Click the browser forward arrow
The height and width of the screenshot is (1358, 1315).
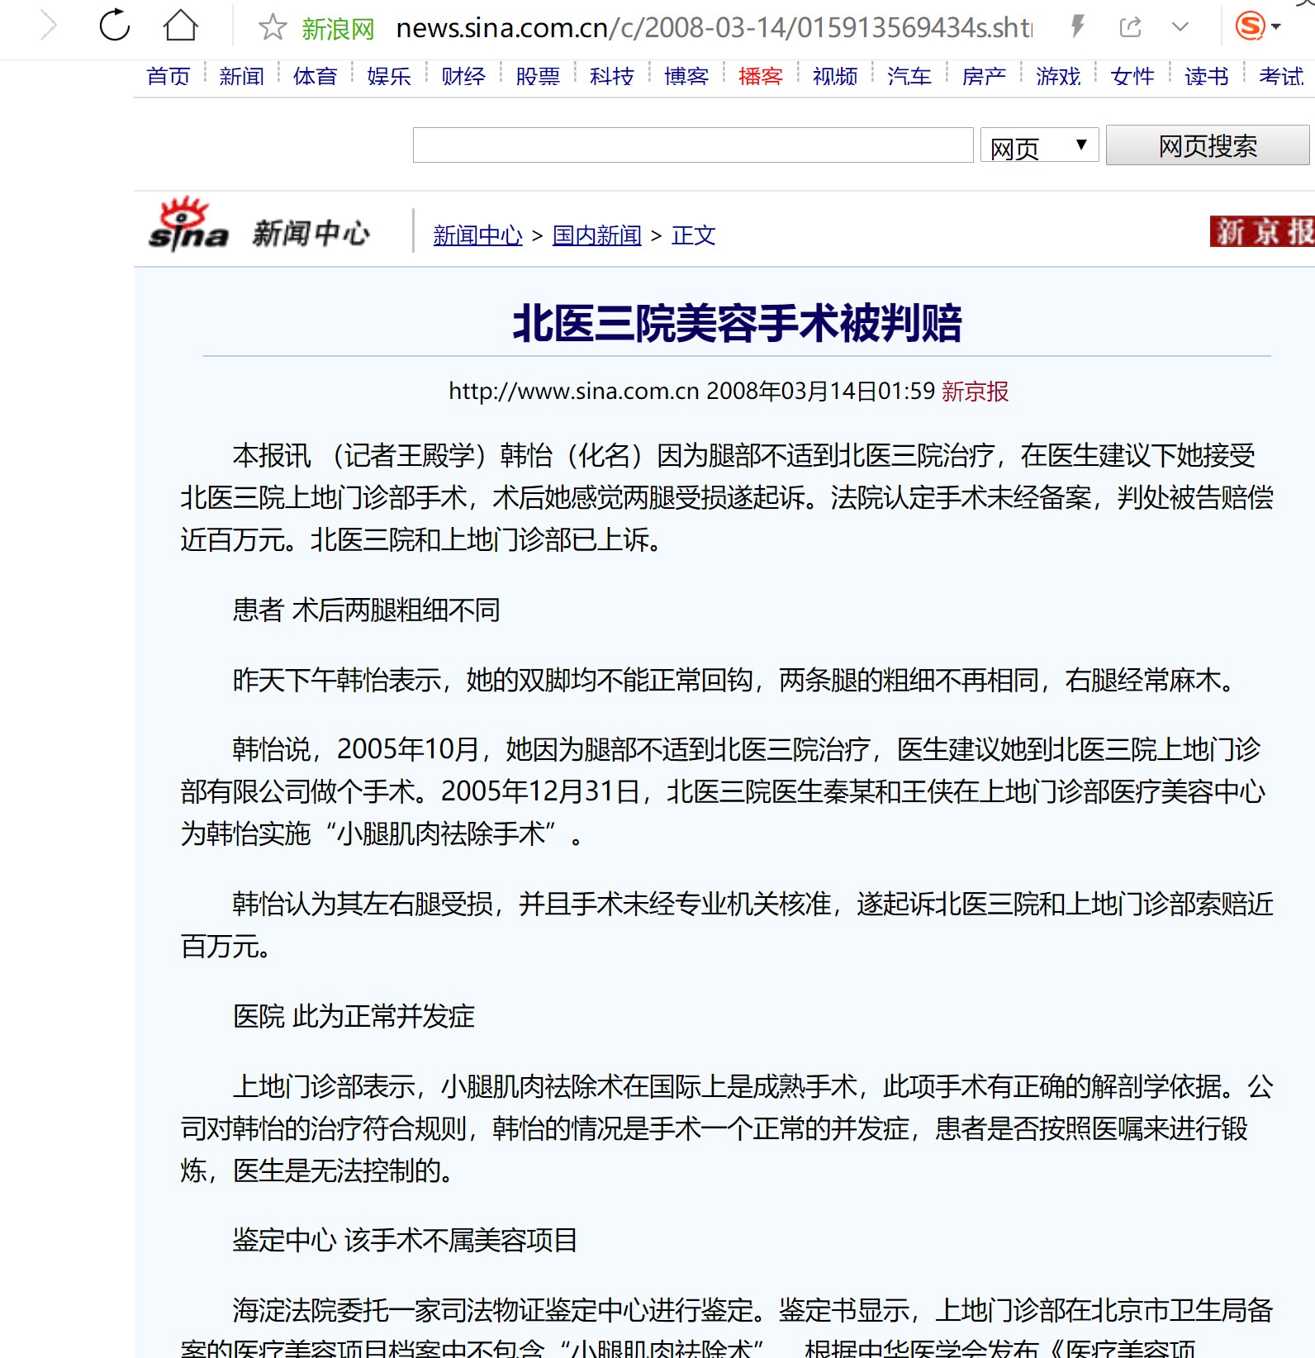coord(49,26)
